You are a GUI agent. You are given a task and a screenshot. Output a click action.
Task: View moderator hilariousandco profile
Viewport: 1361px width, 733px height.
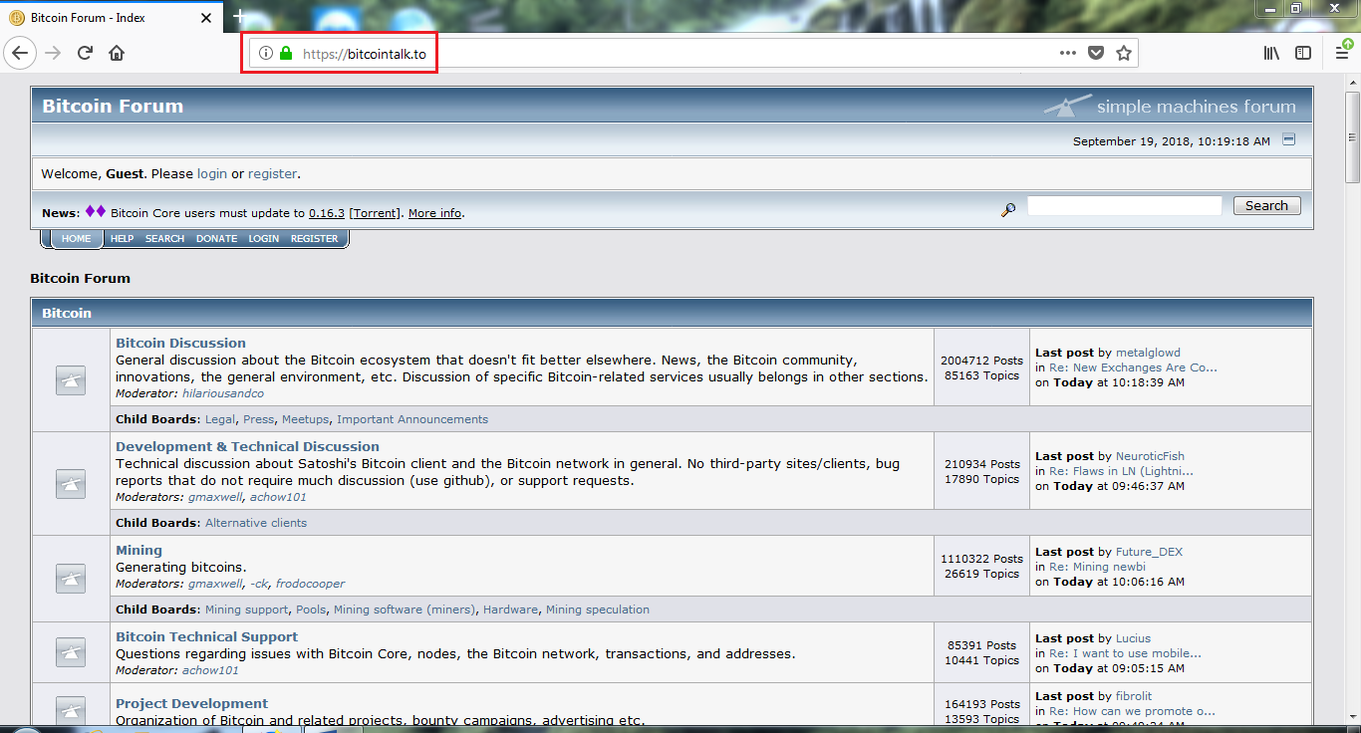tap(223, 393)
